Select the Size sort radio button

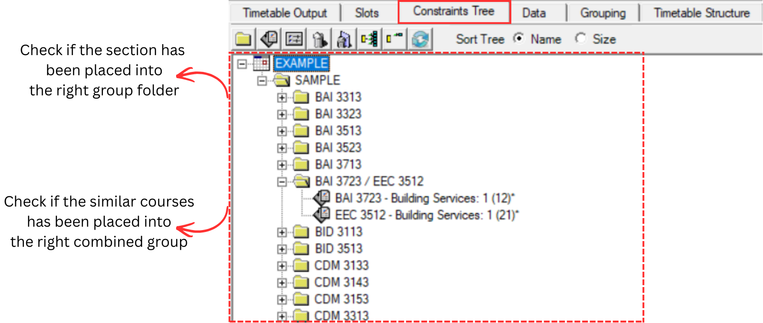point(581,38)
